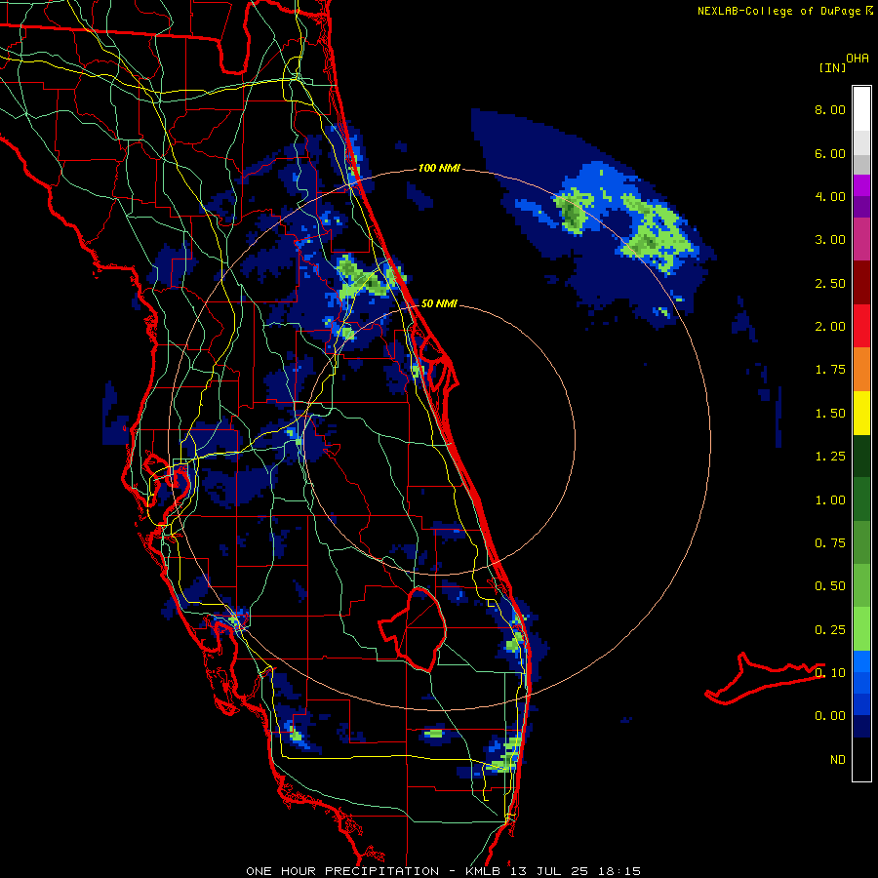Pick the dark red maroon legend swatch
This screenshot has width=878, height=878.
coord(861,283)
